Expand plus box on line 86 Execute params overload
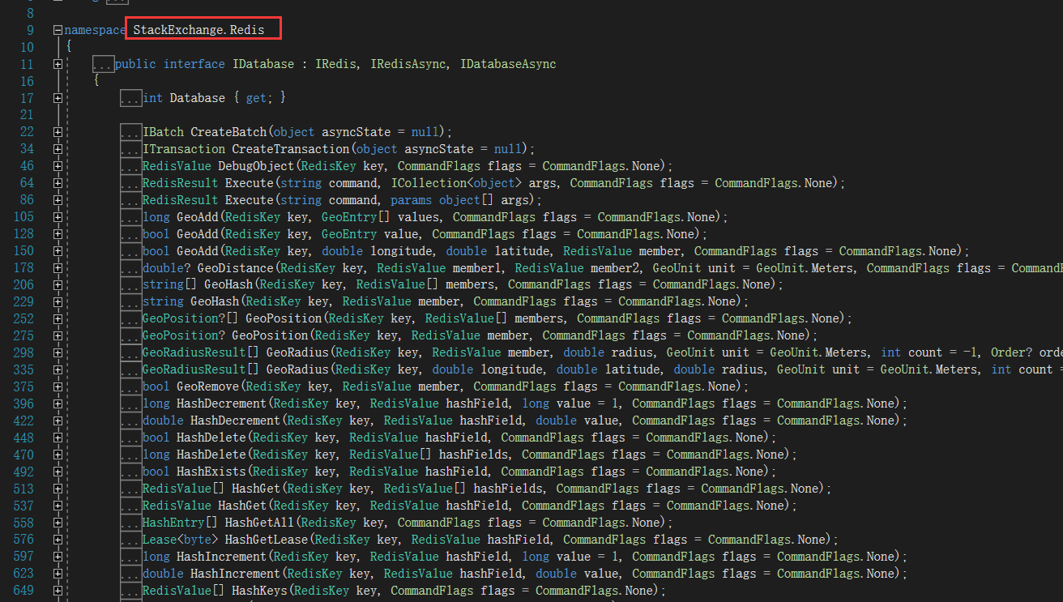This screenshot has width=1063, height=602. (x=58, y=200)
